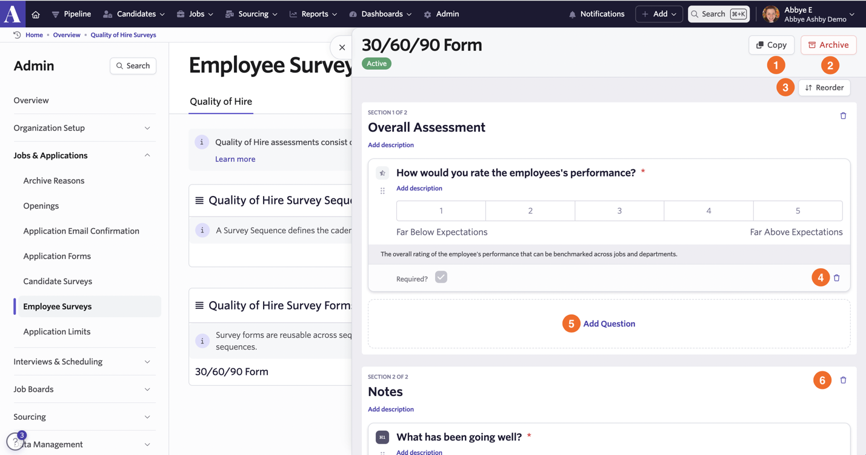Open Candidate Surveys in sidebar
The height and width of the screenshot is (455, 866).
58,281
